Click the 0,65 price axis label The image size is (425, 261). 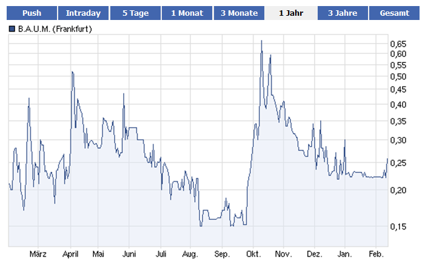(x=398, y=44)
